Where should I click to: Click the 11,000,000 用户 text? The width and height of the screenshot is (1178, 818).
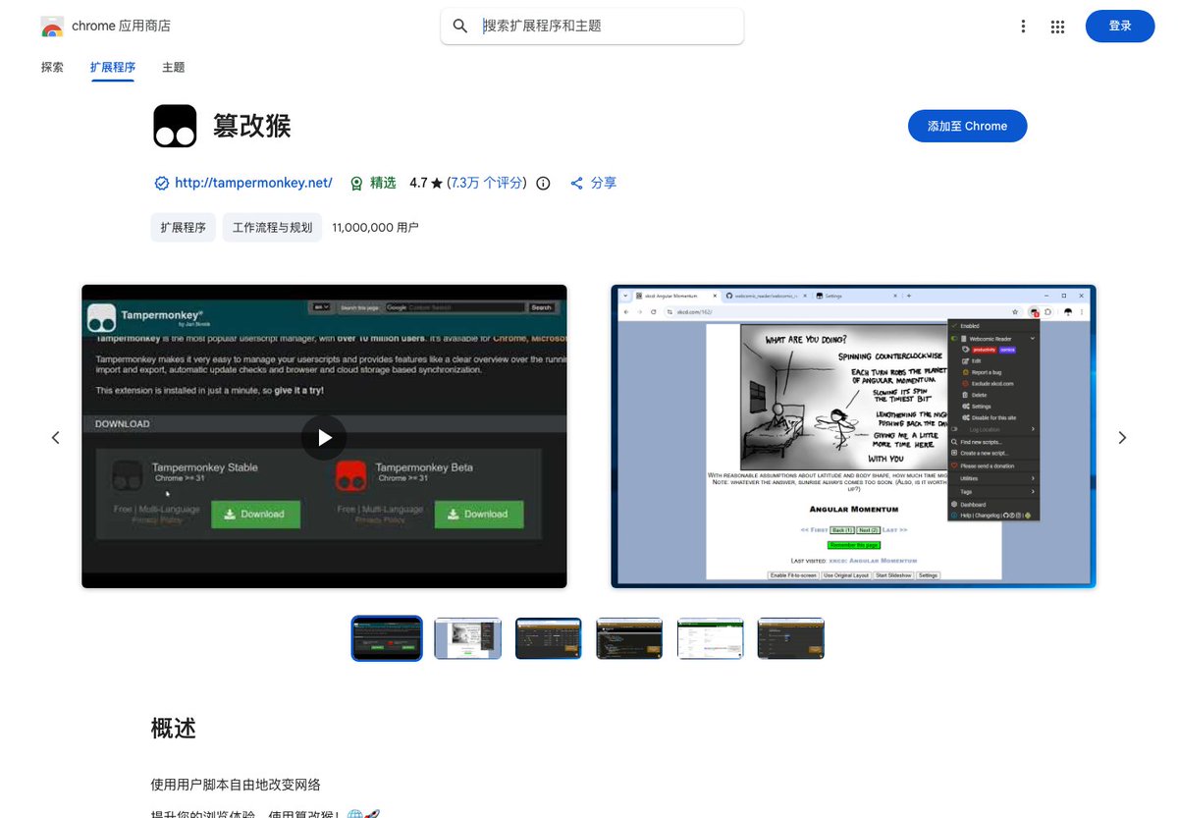[376, 227]
